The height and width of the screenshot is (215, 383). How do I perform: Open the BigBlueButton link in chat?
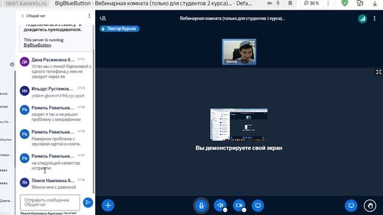pyautogui.click(x=37, y=45)
